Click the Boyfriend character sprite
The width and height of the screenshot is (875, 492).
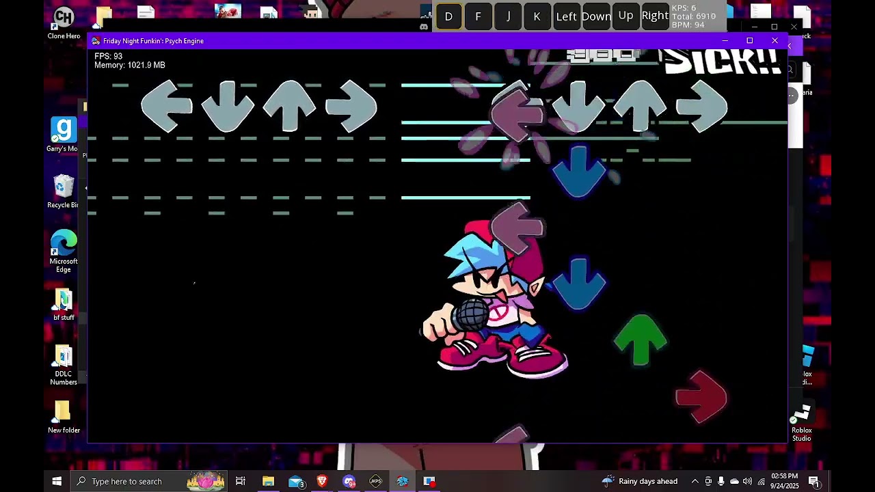tap(494, 301)
